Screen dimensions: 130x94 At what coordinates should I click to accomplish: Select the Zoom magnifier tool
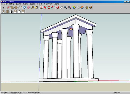click(x=66, y=8)
